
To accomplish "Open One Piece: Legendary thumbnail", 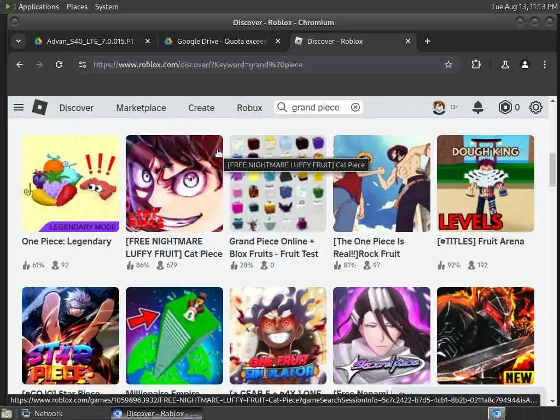I will click(71, 183).
